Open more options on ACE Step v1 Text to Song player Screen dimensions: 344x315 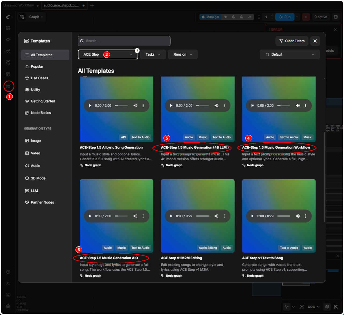tap(305, 216)
